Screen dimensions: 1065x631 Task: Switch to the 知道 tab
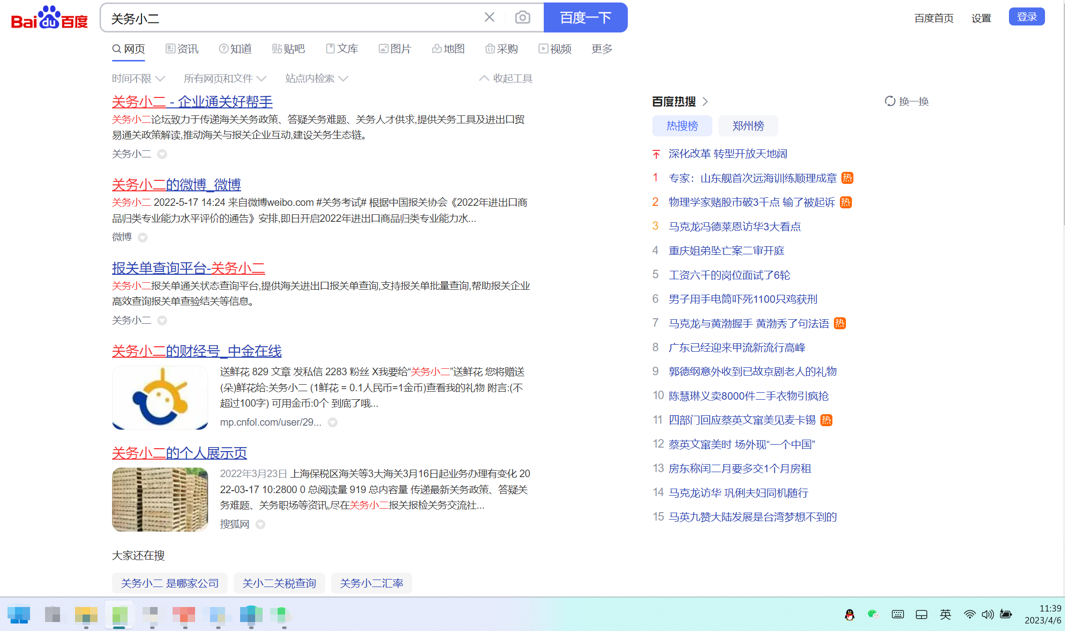(236, 48)
